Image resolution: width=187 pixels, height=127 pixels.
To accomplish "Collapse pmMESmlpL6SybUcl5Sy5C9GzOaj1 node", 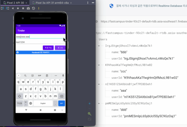I will click(x=99, y=103).
